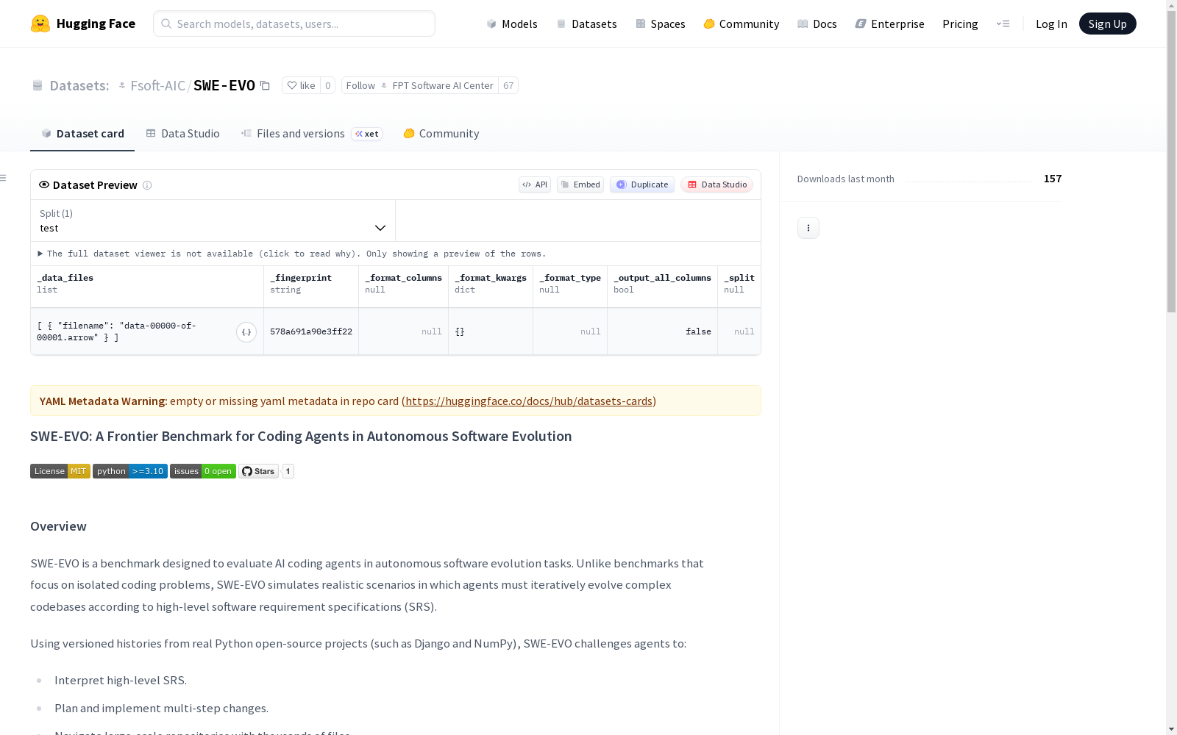Open Docs in top navigation

click(x=817, y=24)
